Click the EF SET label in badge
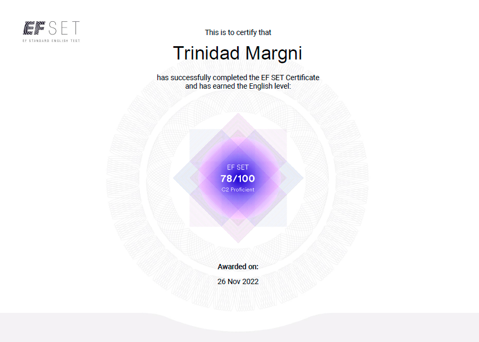Screen dimensions: 479x342 [238, 167]
